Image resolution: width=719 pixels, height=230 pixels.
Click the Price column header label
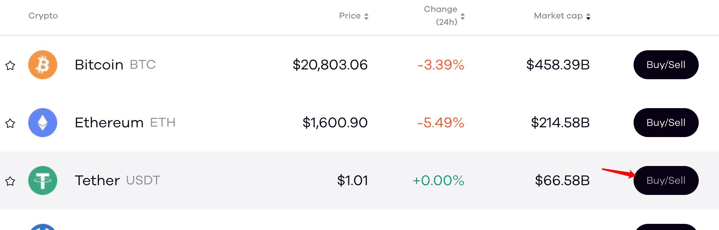point(350,16)
